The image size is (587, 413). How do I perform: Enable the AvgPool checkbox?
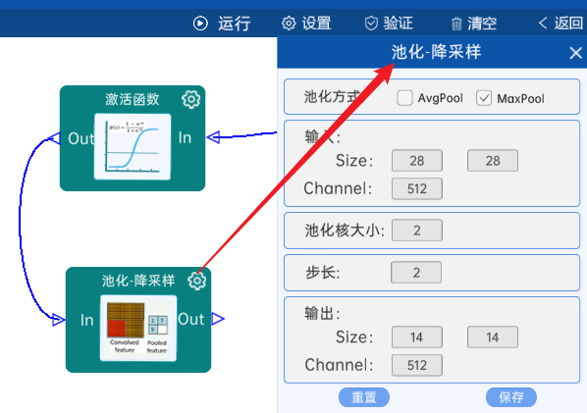point(404,98)
